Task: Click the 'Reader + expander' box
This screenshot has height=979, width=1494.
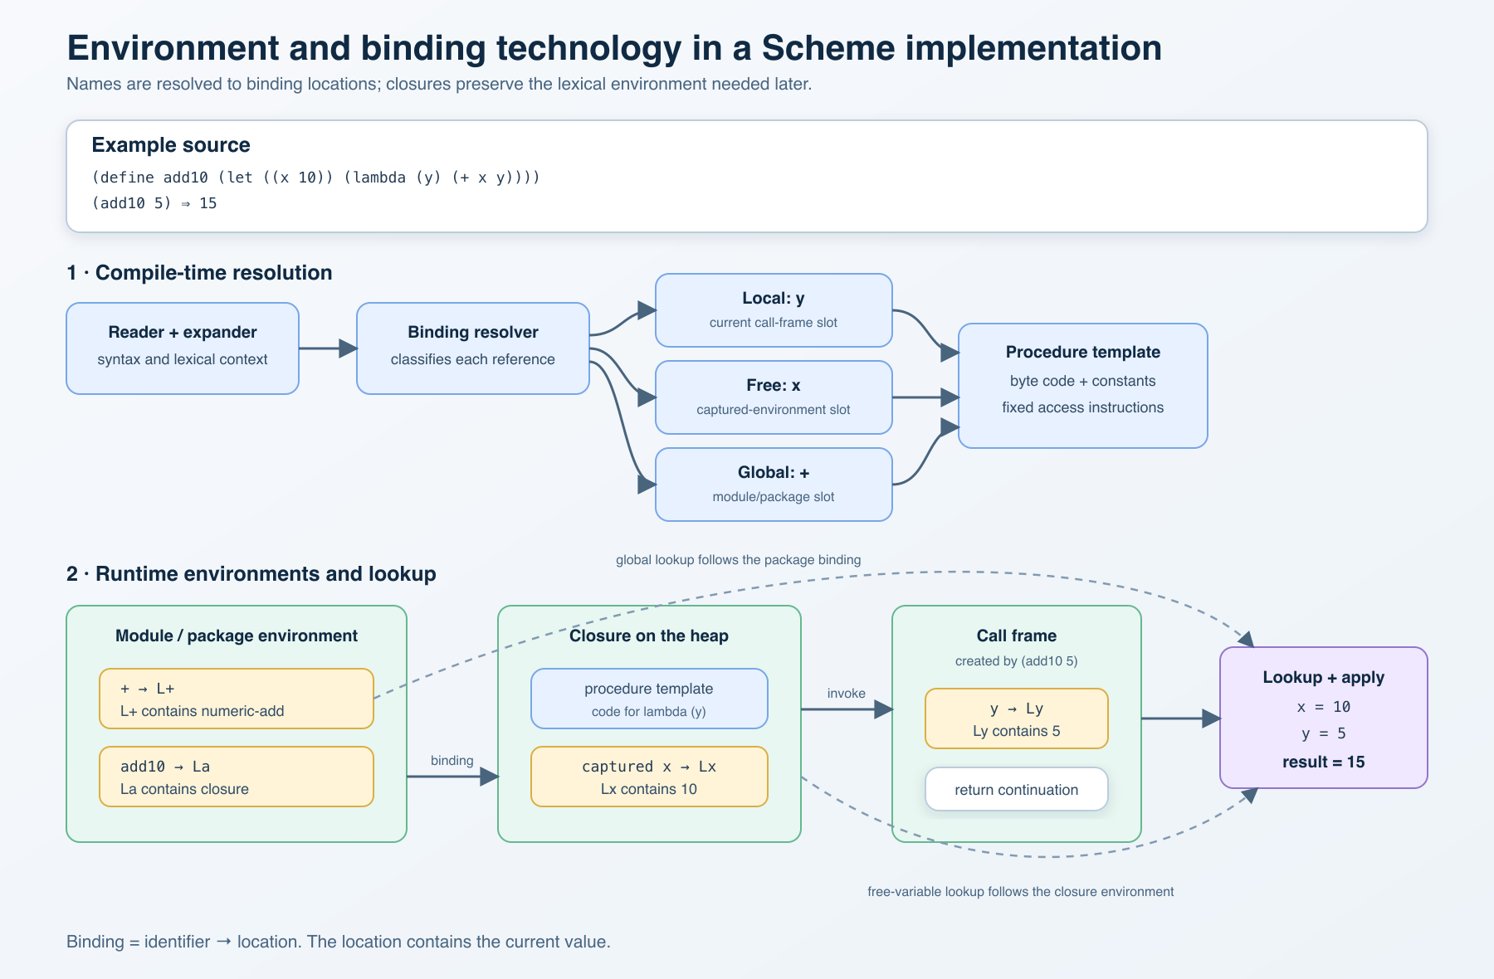Action: click(x=183, y=348)
